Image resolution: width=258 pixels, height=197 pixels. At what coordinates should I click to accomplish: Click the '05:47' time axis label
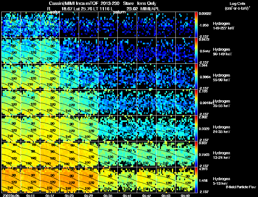point(146,195)
